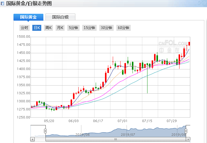Click the 07/29 date axis label
Screen dimensions: 207x143
(172, 121)
